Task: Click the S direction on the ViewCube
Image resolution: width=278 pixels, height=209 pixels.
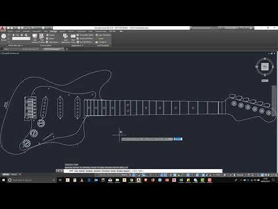Action: click(x=265, y=75)
